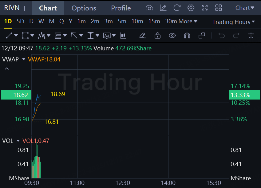Screen dimensions: 261x188
Task: Click the delete drawings trash icon
Action: [x=251, y=36]
